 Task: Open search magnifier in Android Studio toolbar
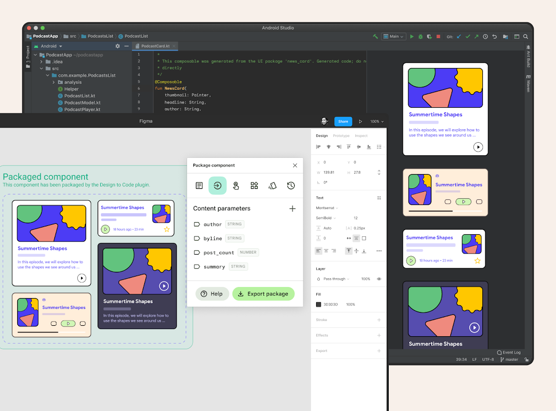(x=526, y=36)
